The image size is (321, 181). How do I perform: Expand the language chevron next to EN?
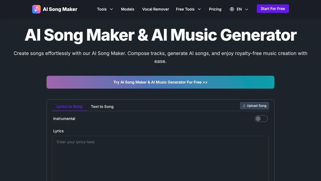pyautogui.click(x=247, y=9)
